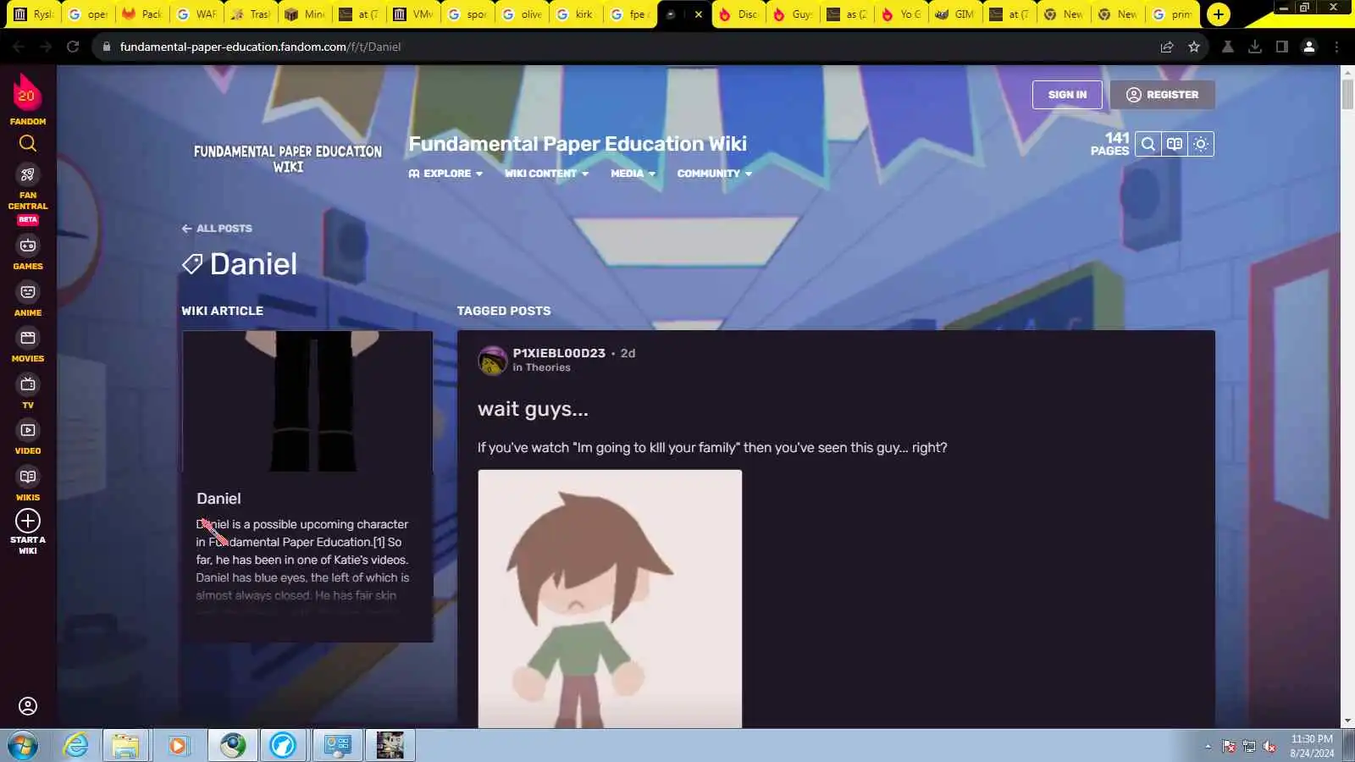1355x762 pixels.
Task: Click the wiki wordmark logo text
Action: point(288,159)
